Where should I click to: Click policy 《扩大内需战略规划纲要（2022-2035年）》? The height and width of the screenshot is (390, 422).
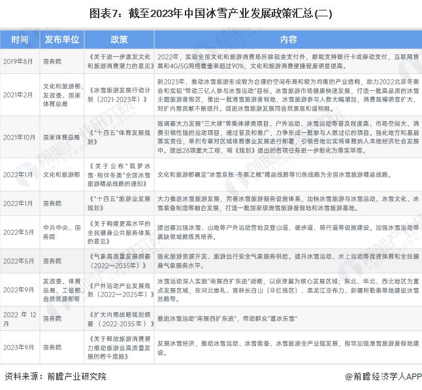[x=120, y=319]
